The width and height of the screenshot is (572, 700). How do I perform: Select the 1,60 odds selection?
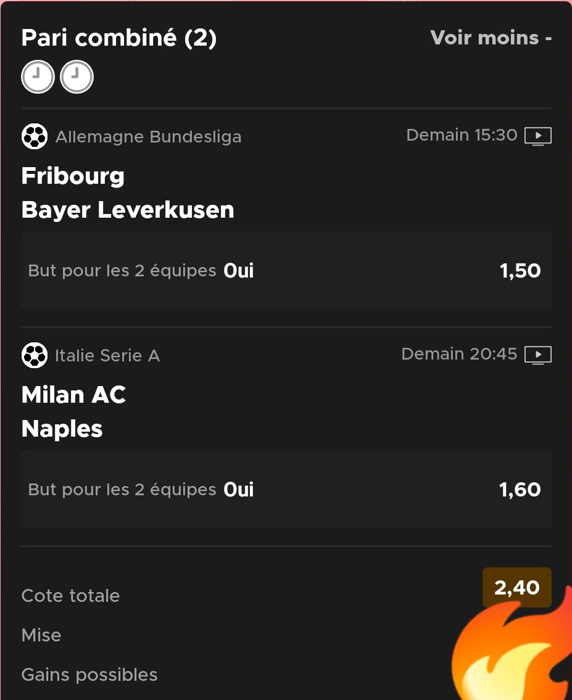point(520,489)
